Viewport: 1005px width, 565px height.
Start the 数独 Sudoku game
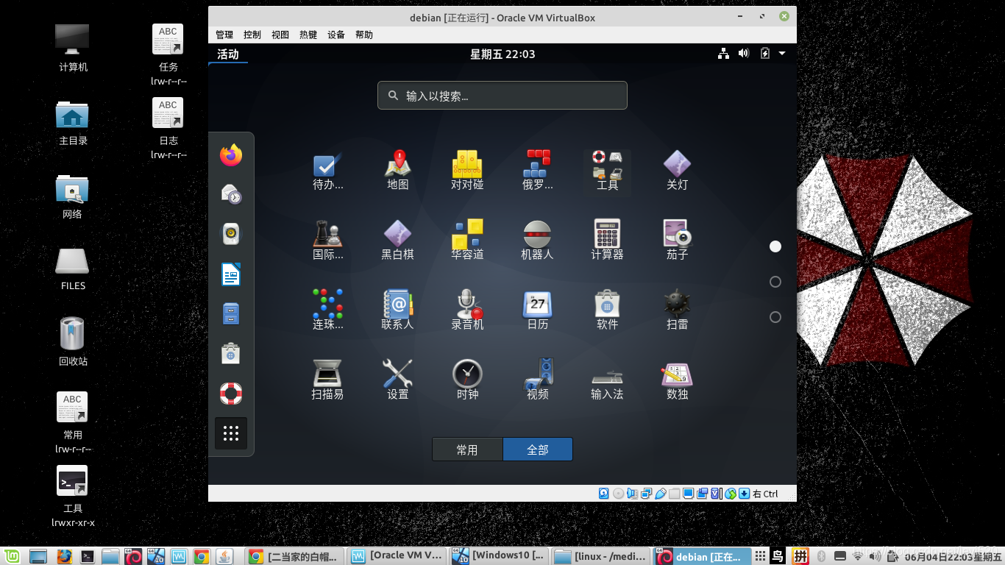677,380
